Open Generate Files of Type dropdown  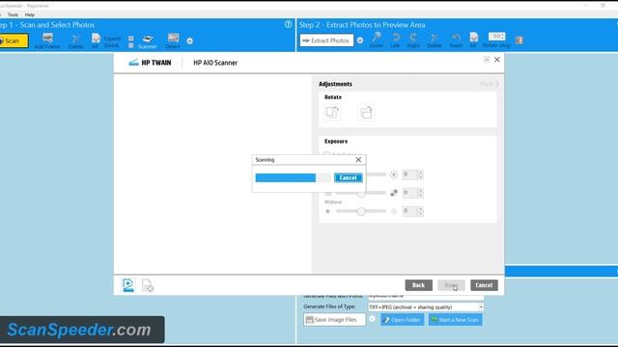click(425, 307)
